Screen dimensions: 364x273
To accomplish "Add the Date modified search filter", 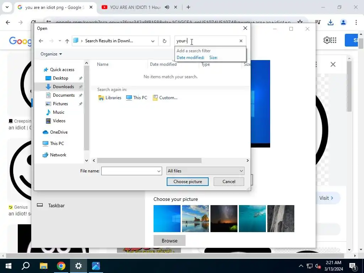I will click(x=191, y=58).
